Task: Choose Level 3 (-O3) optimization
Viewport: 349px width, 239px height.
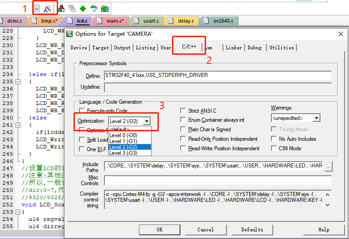Action: point(130,153)
